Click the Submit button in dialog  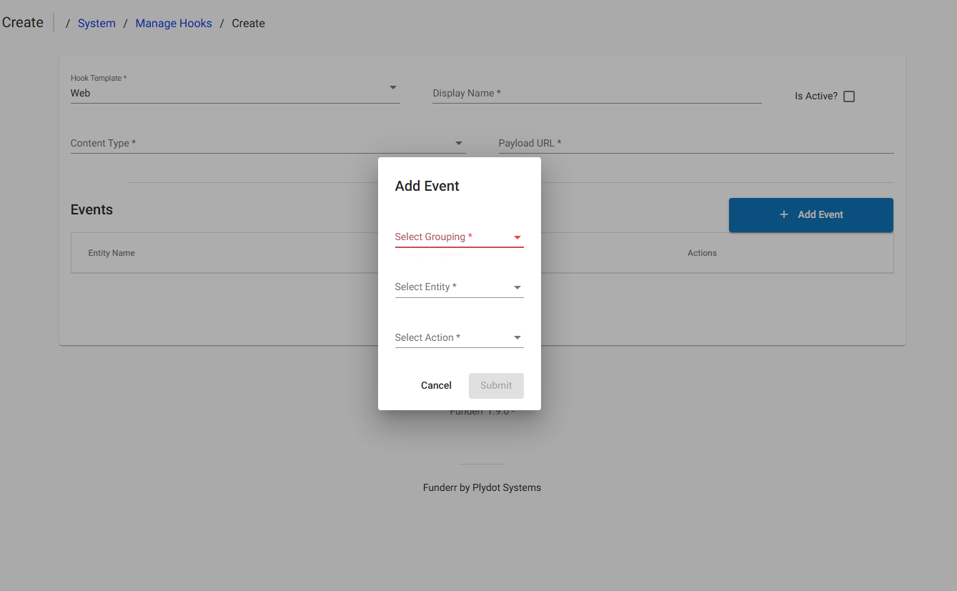(x=496, y=386)
